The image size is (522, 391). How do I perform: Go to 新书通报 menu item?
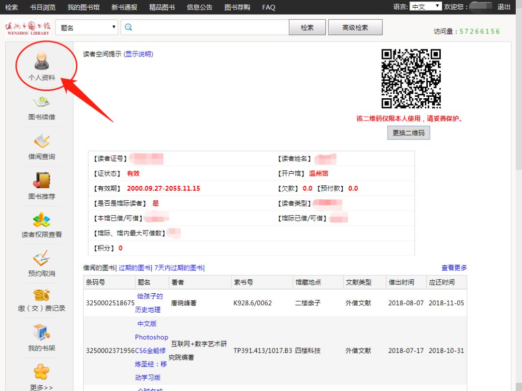(124, 7)
